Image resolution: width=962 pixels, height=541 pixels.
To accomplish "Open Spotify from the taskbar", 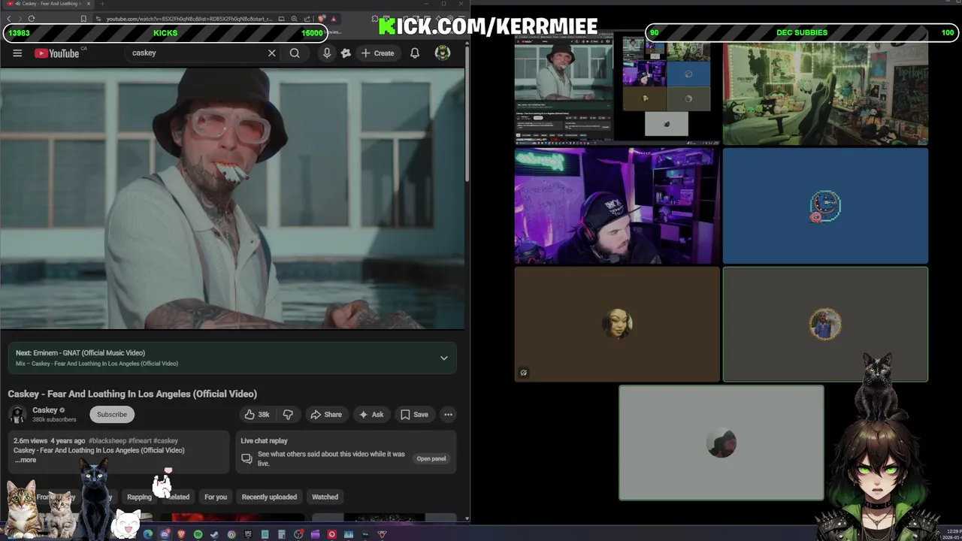I will (x=198, y=534).
